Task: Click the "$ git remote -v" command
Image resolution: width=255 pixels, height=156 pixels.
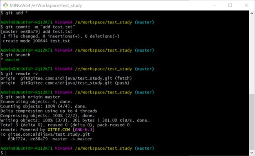Action: point(19,74)
